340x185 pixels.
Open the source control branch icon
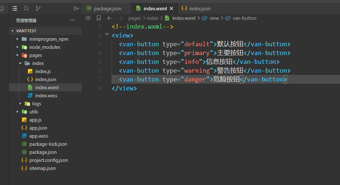click(x=38, y=8)
